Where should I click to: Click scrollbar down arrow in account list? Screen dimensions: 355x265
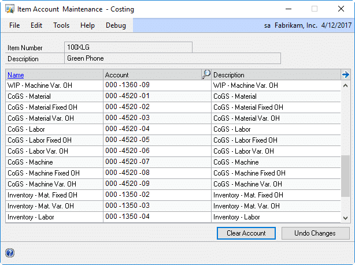(x=346, y=218)
